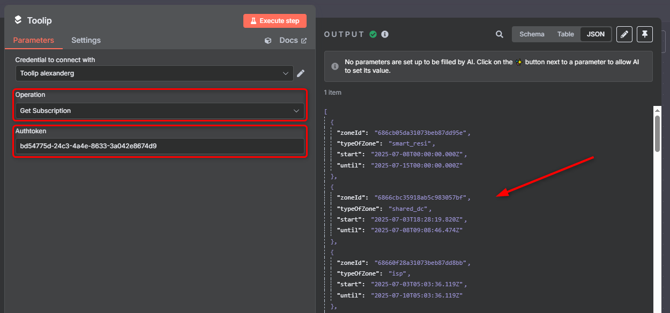Click the info icon in AI parameters notice
Screen dimensions: 670x313
(x=335, y=66)
